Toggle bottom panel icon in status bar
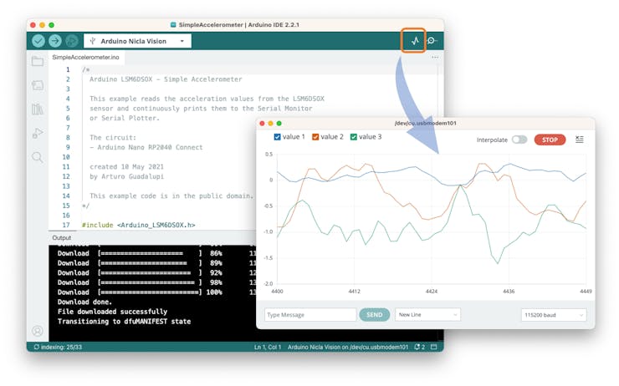 click(x=434, y=347)
